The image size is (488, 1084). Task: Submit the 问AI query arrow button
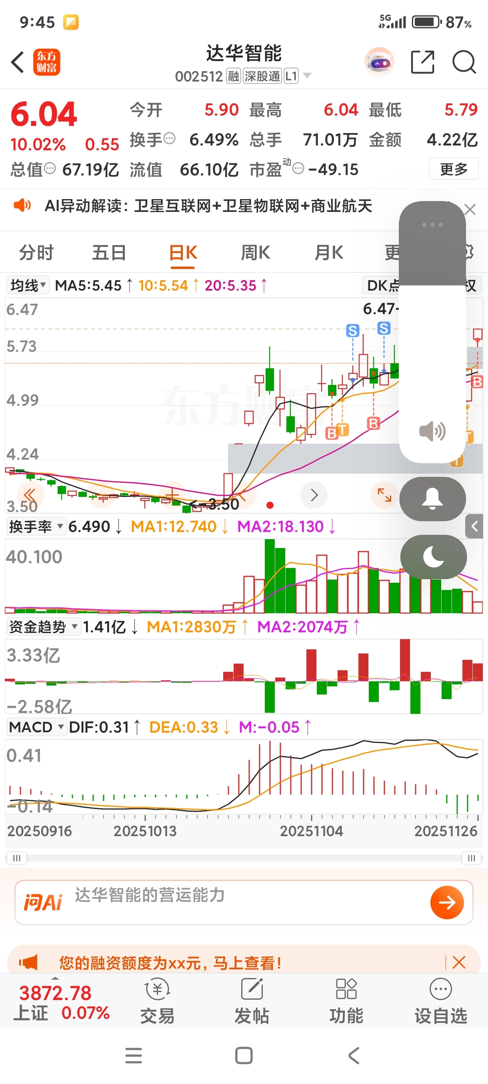(447, 902)
